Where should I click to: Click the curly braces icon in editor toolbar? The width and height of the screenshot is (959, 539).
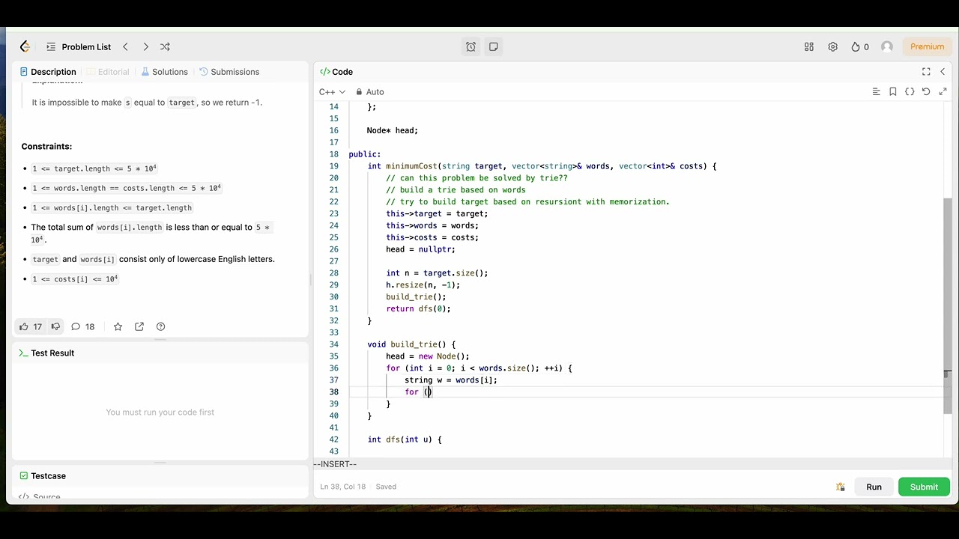[910, 92]
